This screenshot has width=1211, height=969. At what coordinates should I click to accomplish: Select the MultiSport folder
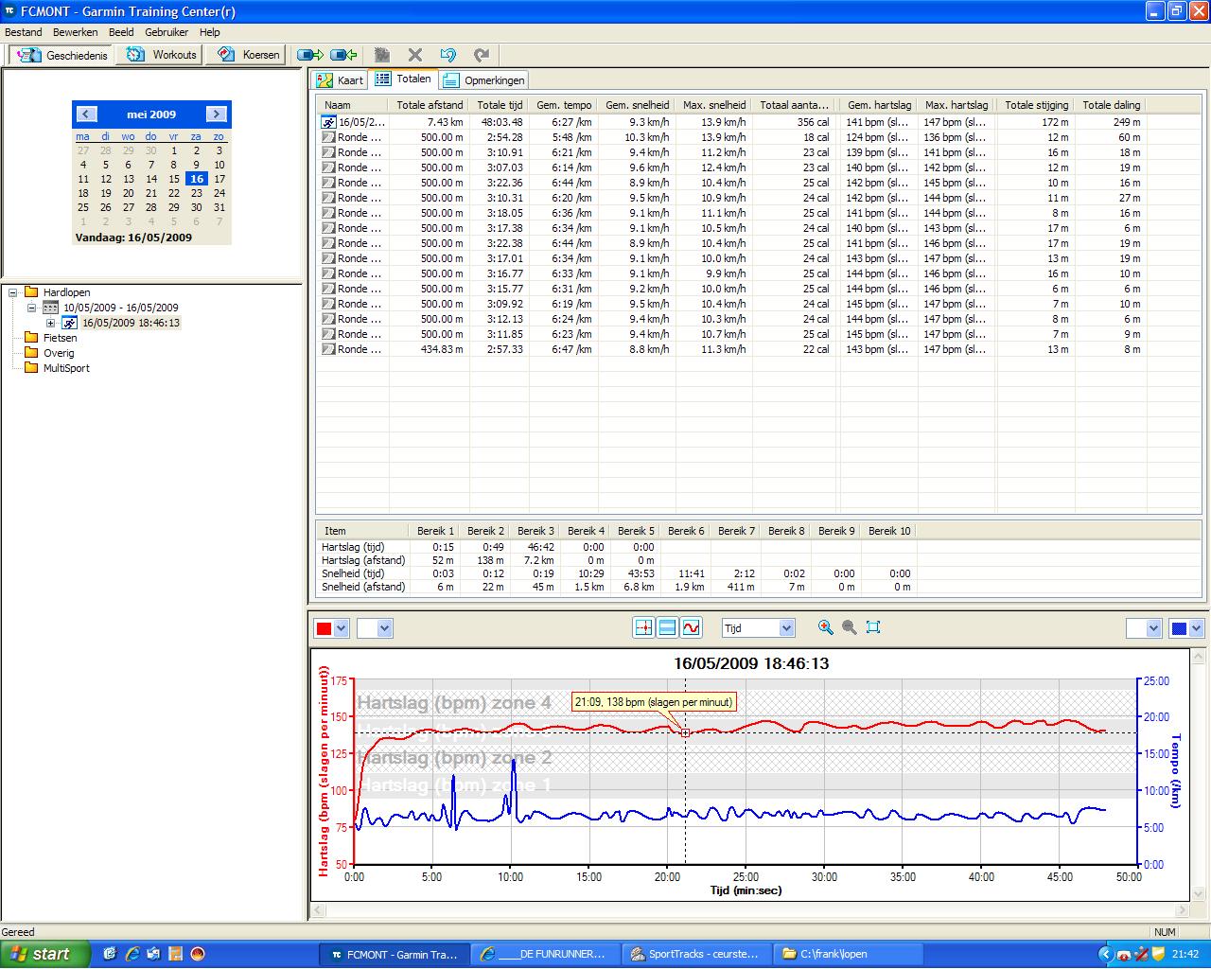[66, 368]
